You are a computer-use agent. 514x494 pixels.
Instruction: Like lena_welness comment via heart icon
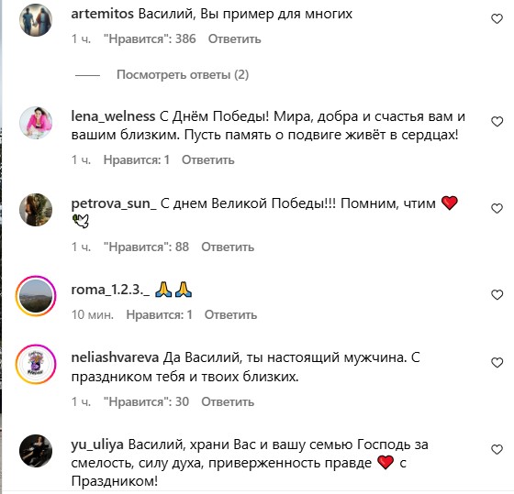coord(497,122)
